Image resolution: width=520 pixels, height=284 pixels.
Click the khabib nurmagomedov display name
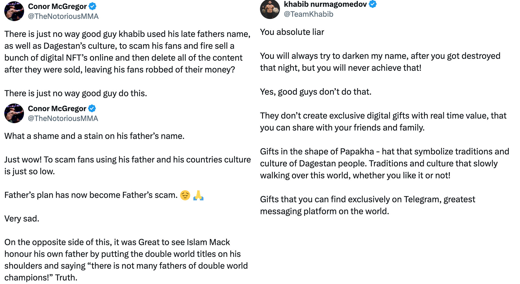tap(325, 4)
